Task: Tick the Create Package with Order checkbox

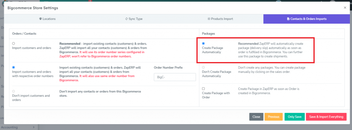Action: (x=203, y=88)
